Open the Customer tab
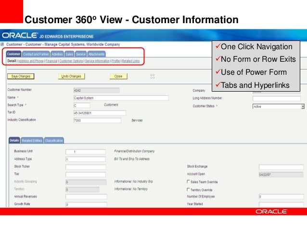307x231 pixels. click(x=13, y=54)
